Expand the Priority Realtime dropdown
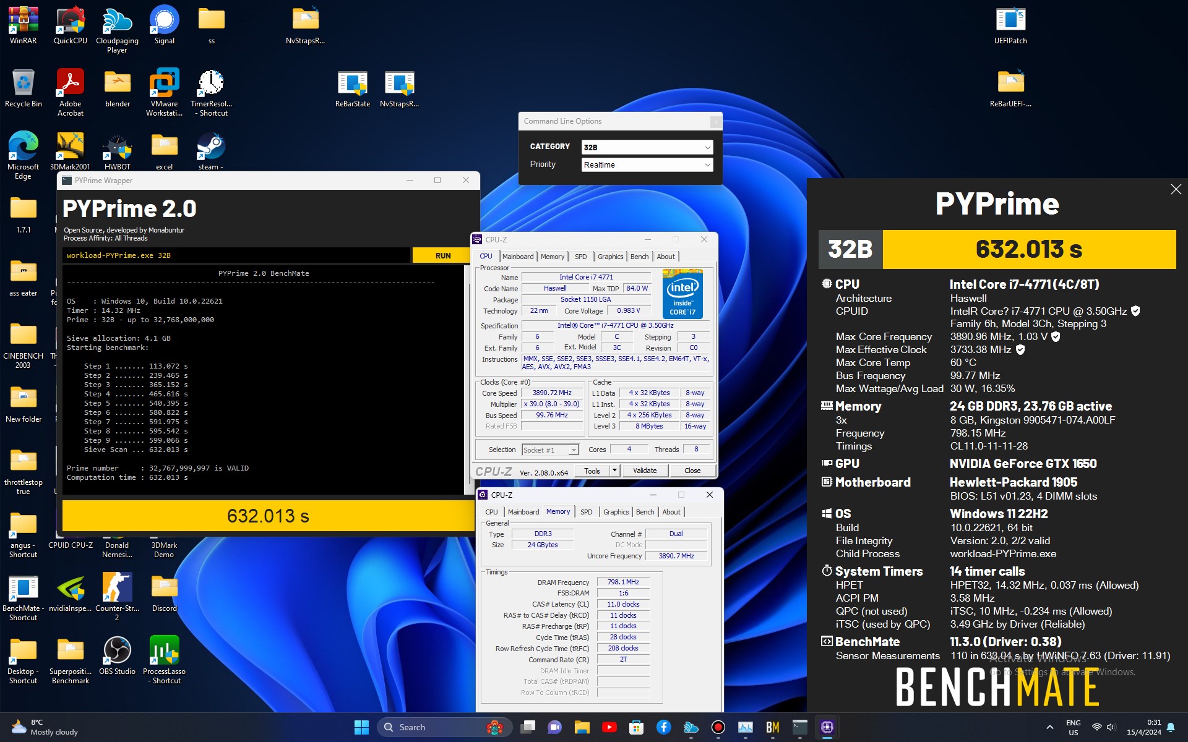The height and width of the screenshot is (742, 1188). 647,164
